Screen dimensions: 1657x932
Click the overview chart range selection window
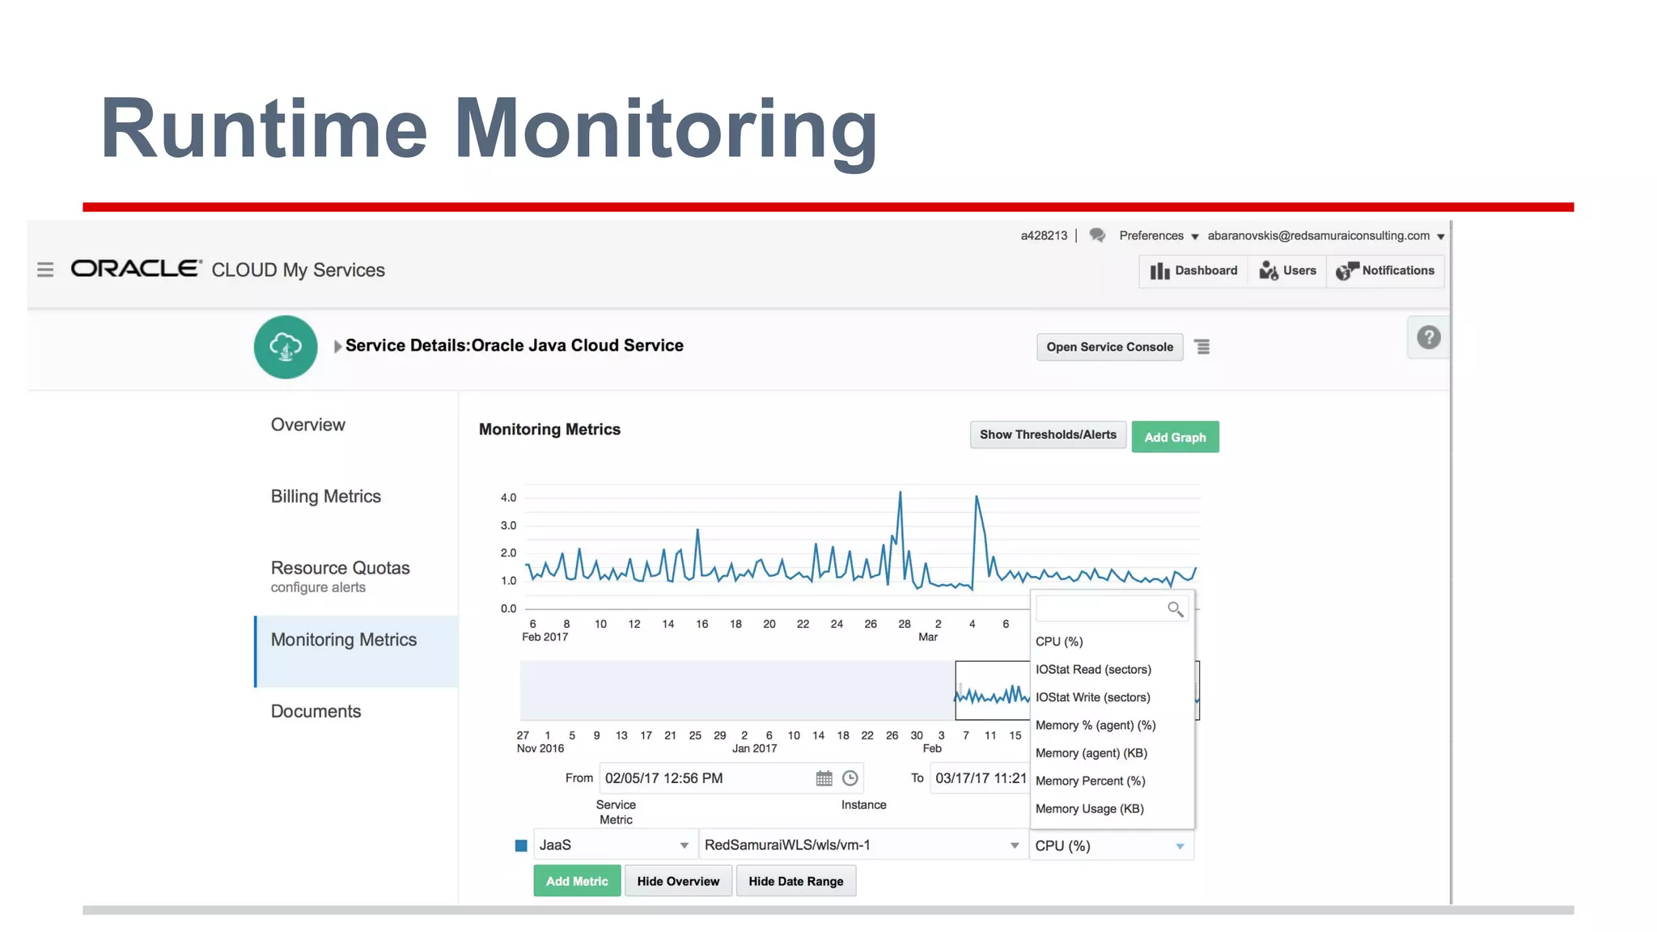[993, 690]
